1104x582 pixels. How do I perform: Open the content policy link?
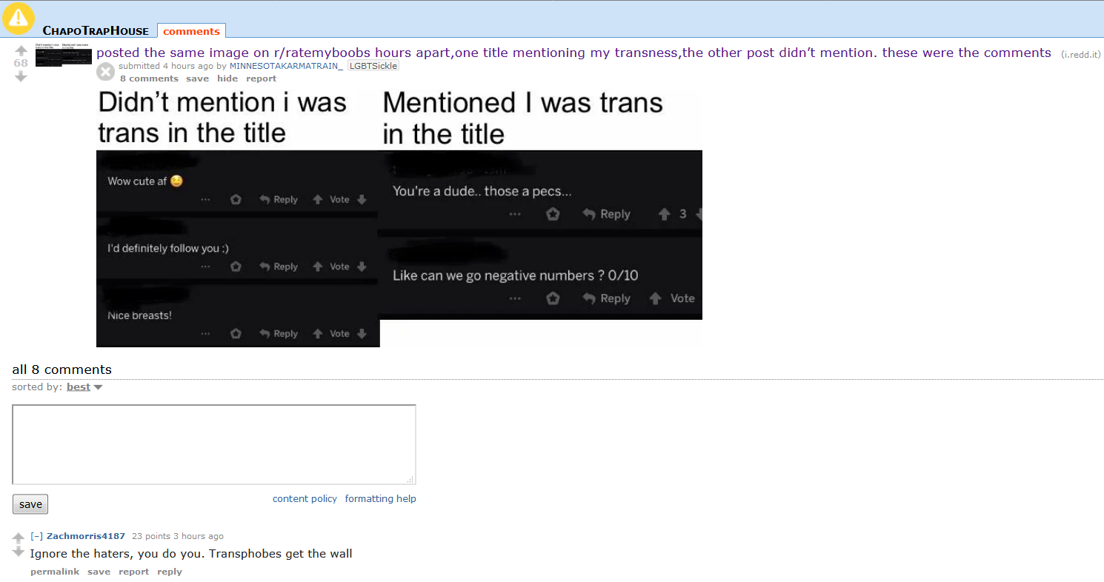pyautogui.click(x=305, y=498)
